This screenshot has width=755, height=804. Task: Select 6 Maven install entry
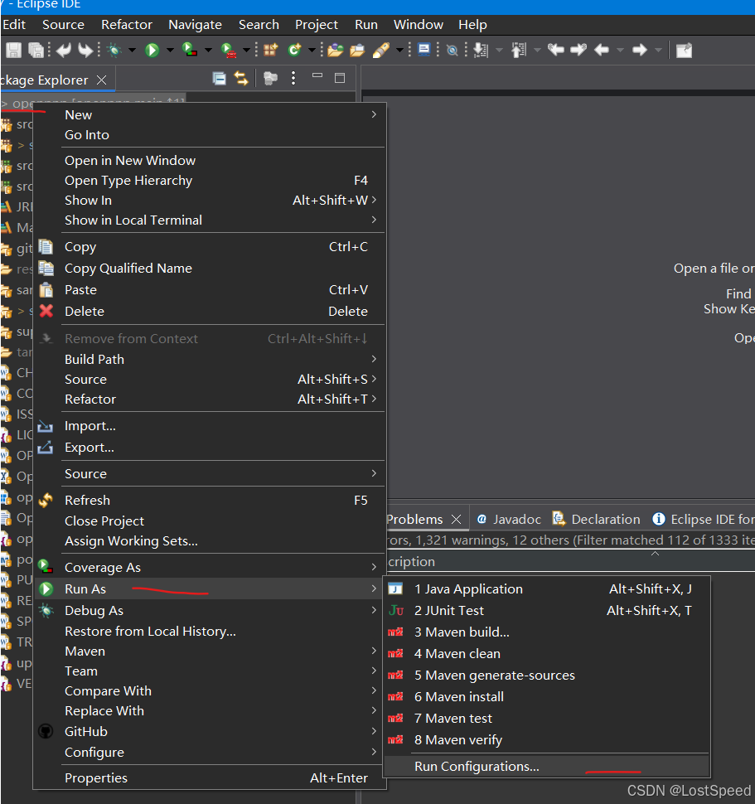(546, 696)
